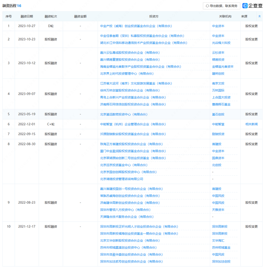Collapse the table using the double-chevron icon

(259, 16)
